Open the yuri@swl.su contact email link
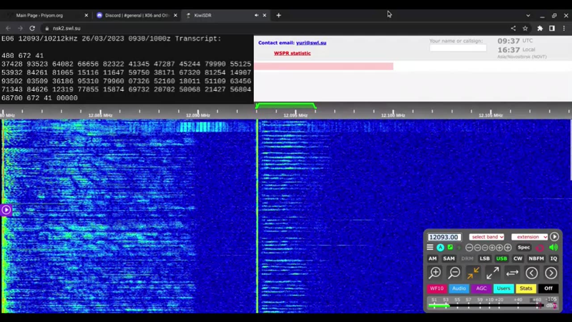The image size is (572, 322). (311, 43)
